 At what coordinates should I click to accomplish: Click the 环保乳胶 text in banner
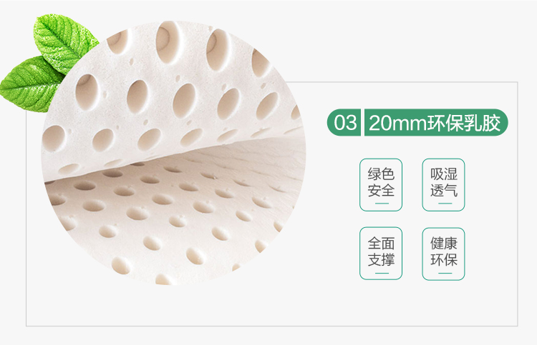tap(465, 123)
